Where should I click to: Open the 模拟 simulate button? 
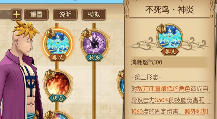(94, 15)
